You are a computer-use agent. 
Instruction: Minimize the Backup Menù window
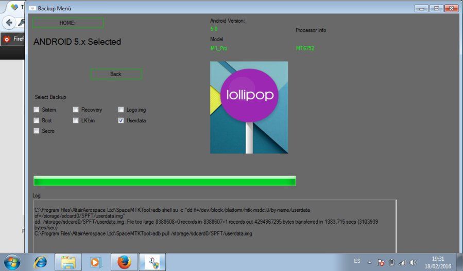coord(421,8)
